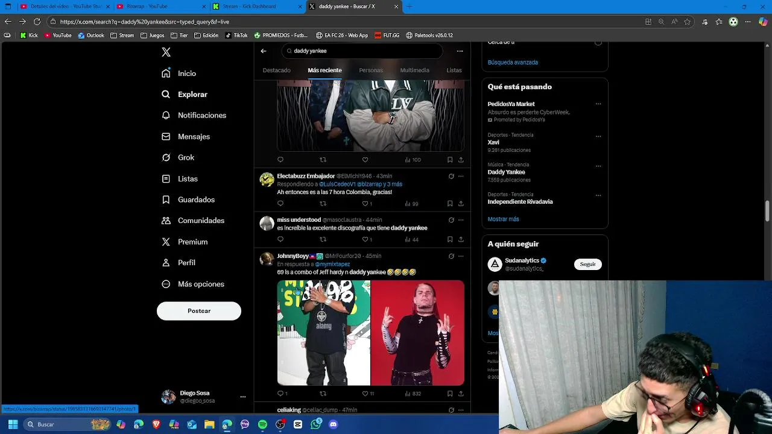Switch to the Listas tab
772x434 pixels.
[x=454, y=71]
